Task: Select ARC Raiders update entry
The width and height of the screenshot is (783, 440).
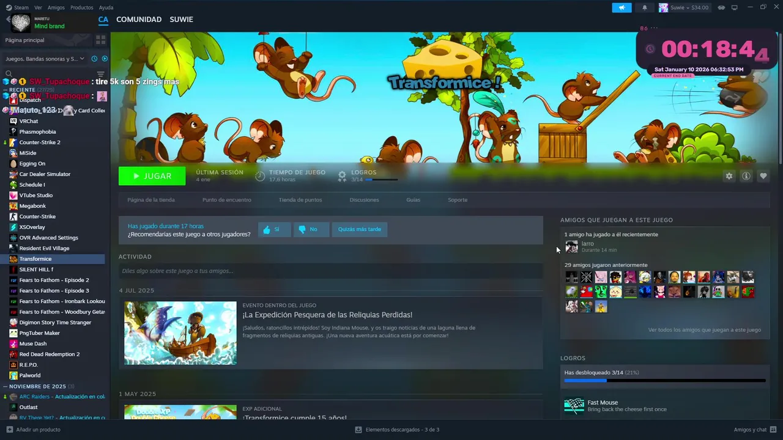Action: (61, 397)
